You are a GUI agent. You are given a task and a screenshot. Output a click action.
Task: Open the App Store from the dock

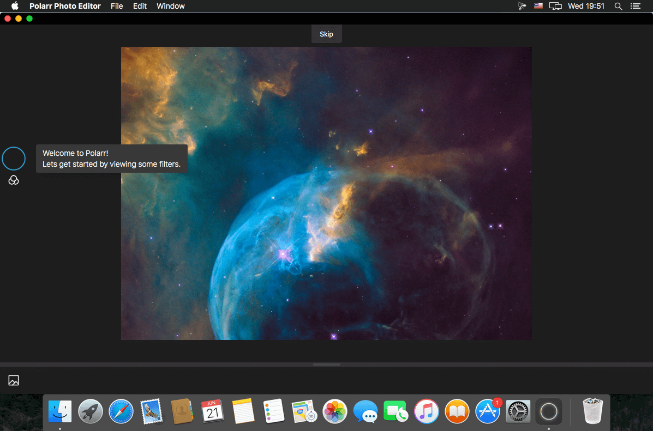[488, 411]
